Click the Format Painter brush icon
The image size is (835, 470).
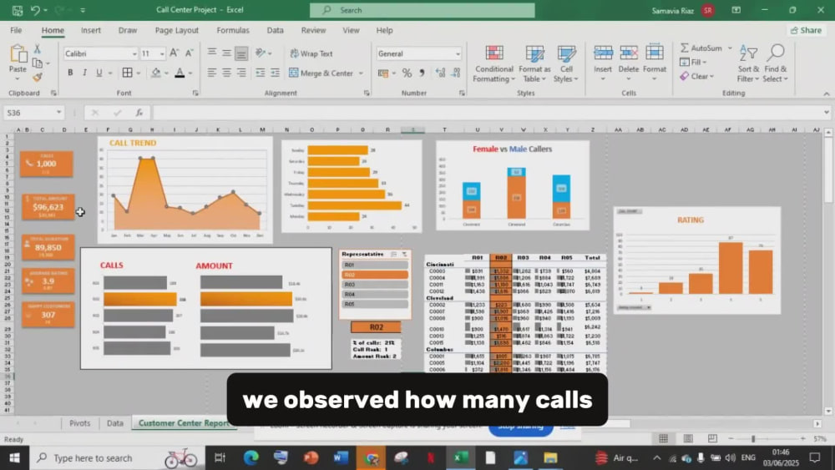[x=38, y=77]
